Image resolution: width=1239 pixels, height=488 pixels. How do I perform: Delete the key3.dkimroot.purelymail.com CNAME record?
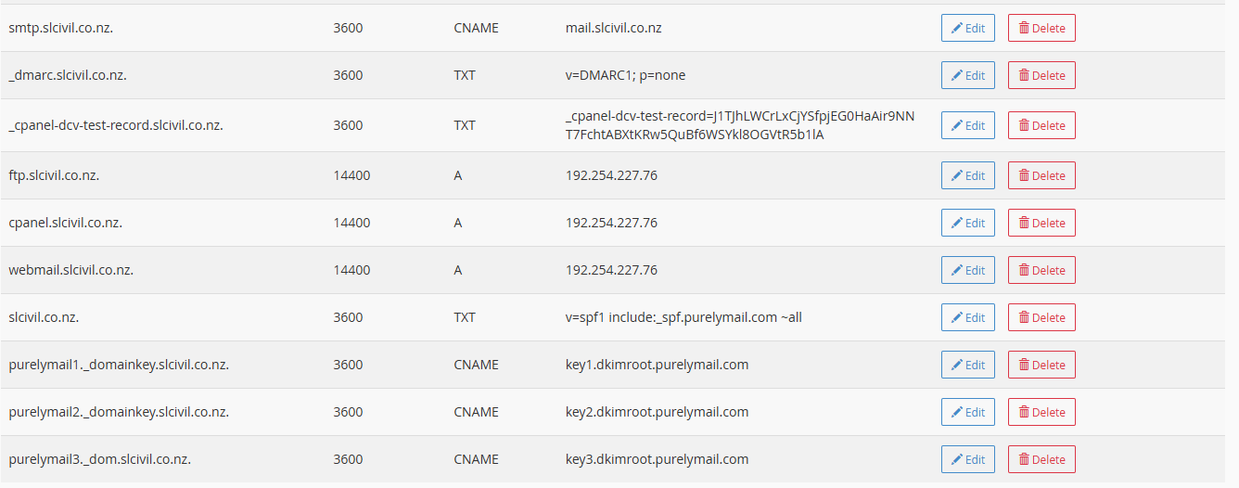pyautogui.click(x=1041, y=459)
